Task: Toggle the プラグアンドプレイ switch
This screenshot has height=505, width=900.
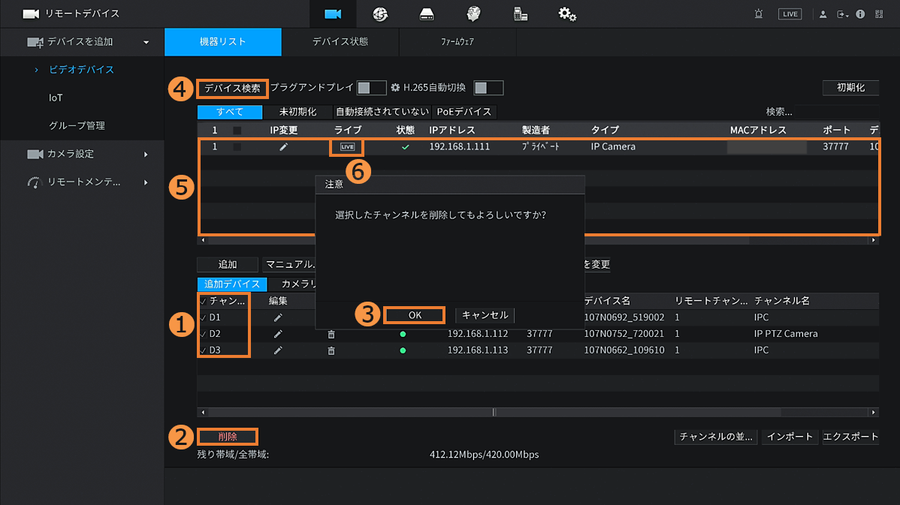Action: 371,88
